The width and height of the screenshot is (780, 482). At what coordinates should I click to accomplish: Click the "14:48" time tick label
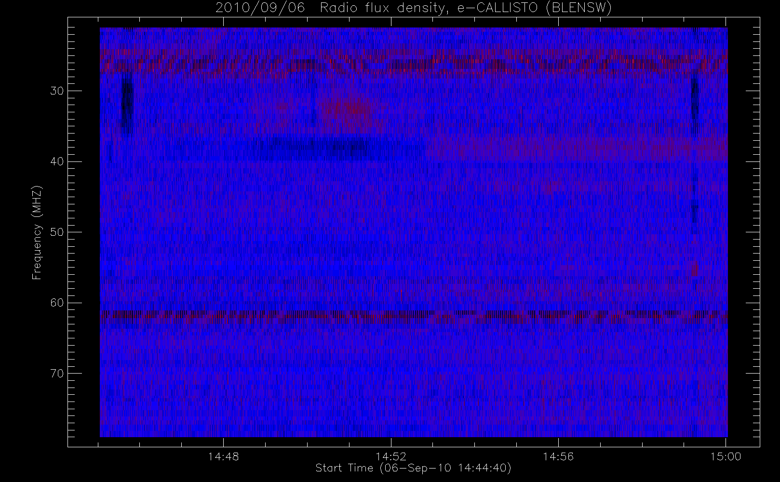pos(224,456)
